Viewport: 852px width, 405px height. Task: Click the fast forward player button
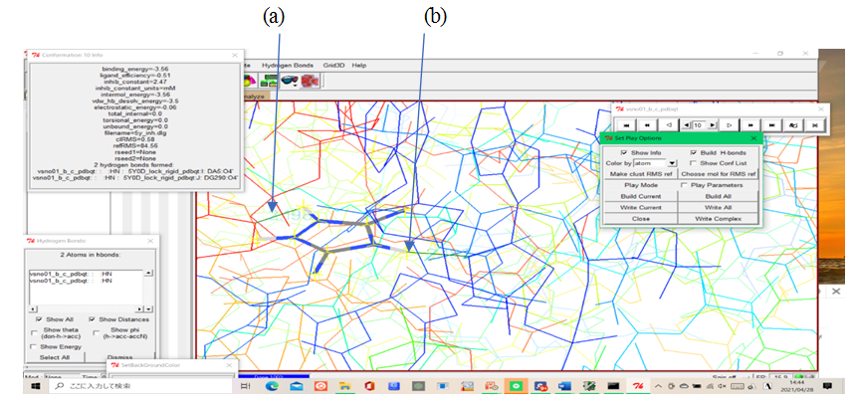click(x=751, y=124)
